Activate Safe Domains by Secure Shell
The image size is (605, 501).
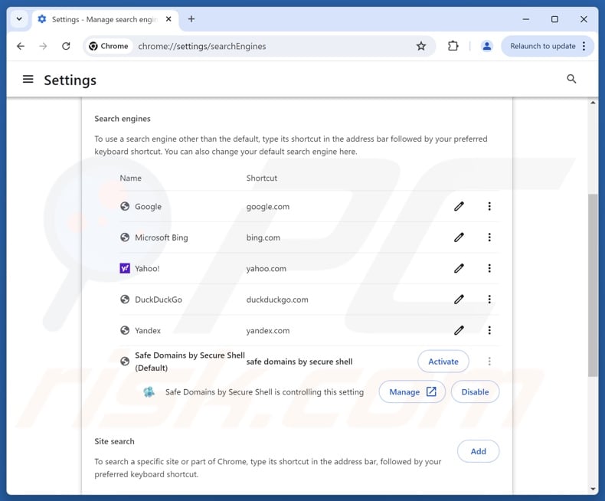[443, 362]
